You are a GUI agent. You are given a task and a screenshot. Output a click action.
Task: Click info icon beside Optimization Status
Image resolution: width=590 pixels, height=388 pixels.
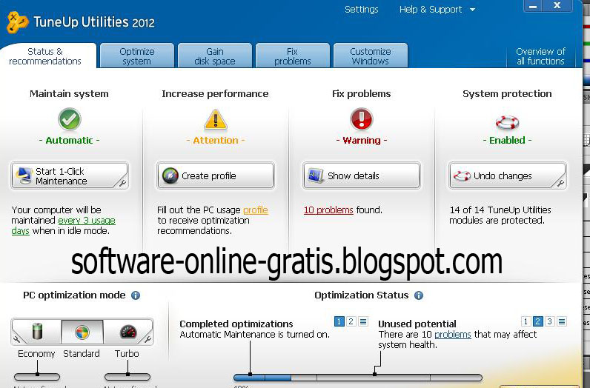[x=419, y=295]
